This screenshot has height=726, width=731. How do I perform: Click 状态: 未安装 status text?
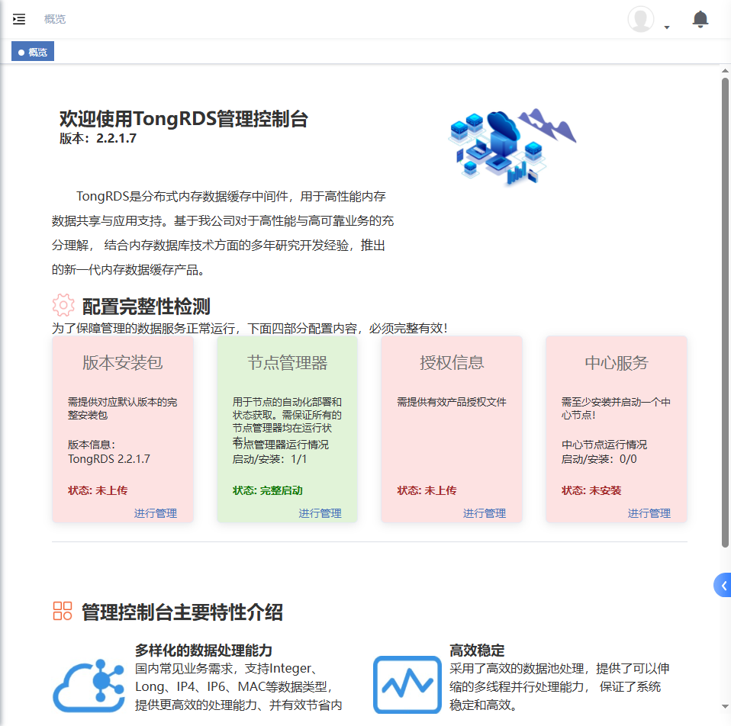click(x=591, y=490)
